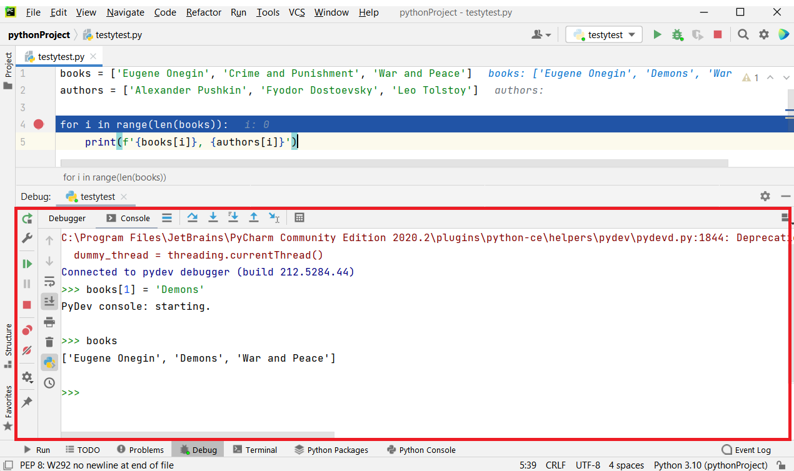Toggle Mute Breakpoints in debug sidebar
This screenshot has width=794, height=471.
click(x=27, y=350)
